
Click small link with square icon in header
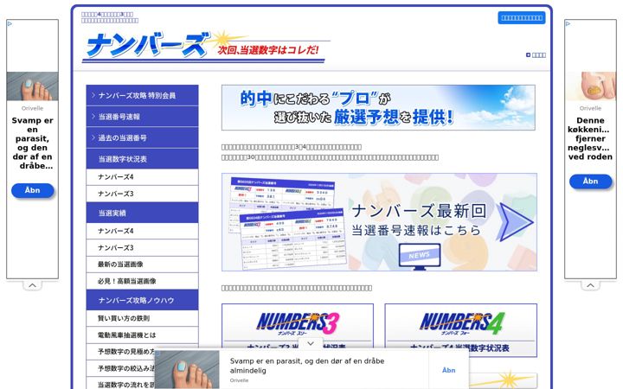coord(536,55)
